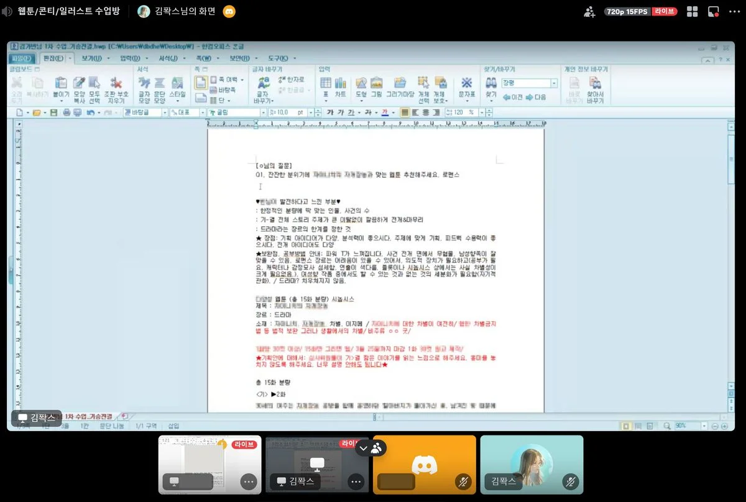Click the red font color swatch
This screenshot has width=746, height=502.
[x=384, y=112]
